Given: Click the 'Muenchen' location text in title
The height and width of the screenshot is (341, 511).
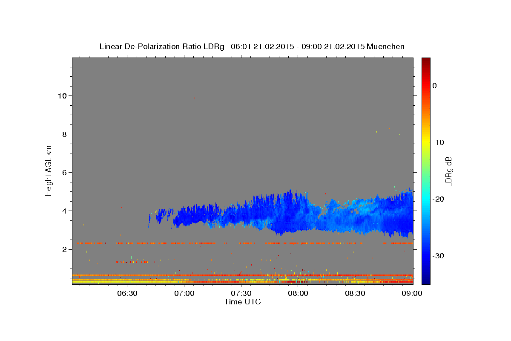Looking at the screenshot, I should click(x=386, y=46).
